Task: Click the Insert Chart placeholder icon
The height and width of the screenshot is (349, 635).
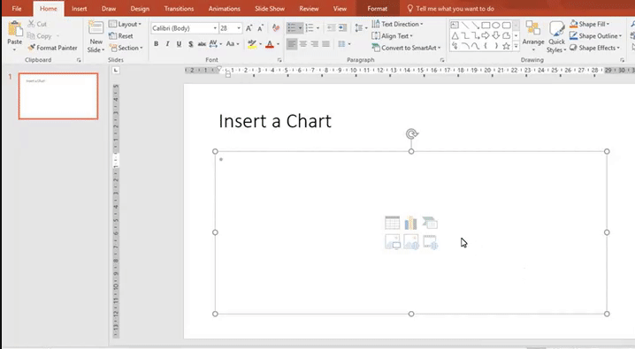Action: (x=410, y=223)
